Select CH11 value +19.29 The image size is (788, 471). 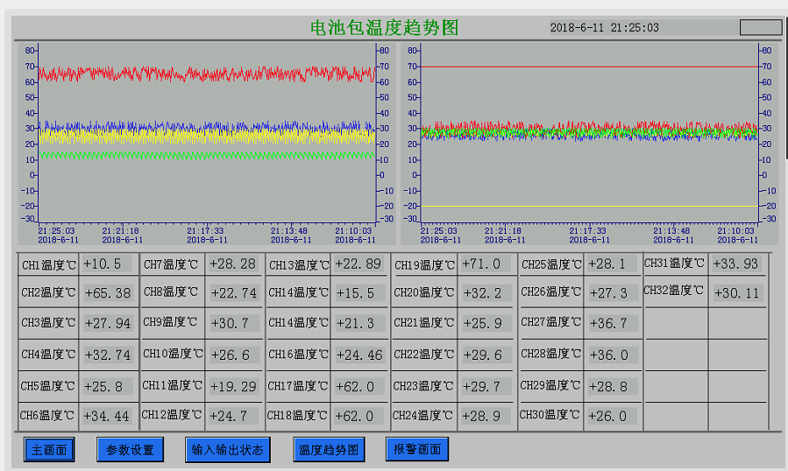(234, 387)
